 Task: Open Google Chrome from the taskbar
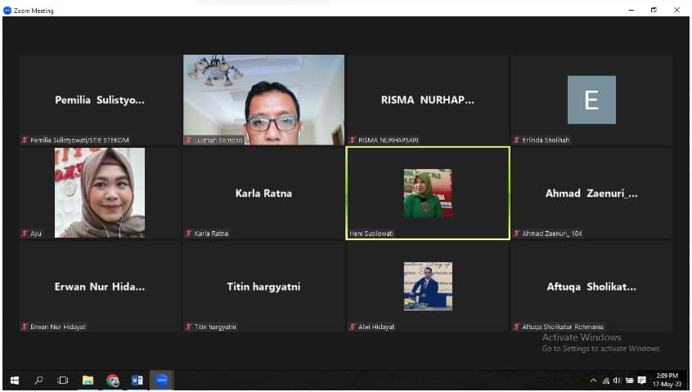tap(113, 380)
